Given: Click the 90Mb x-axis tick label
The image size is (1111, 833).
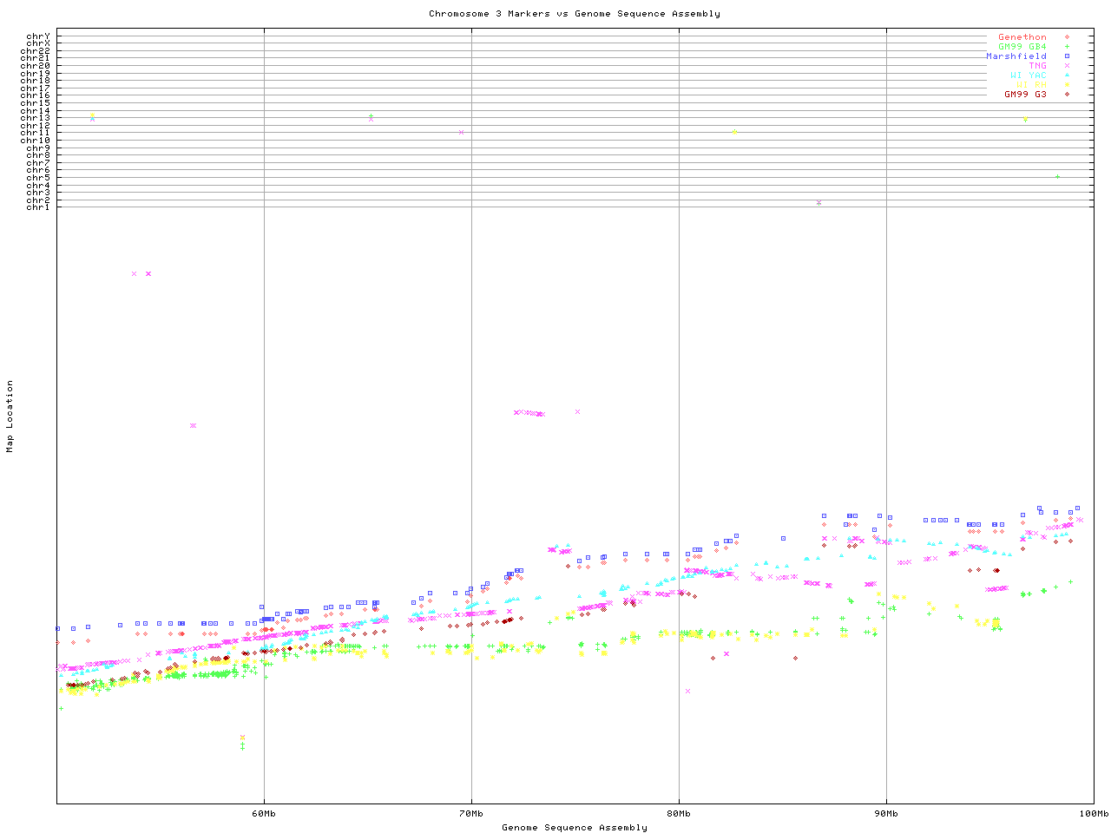Looking at the screenshot, I should tap(886, 814).
